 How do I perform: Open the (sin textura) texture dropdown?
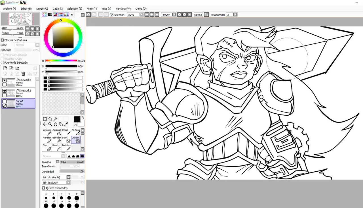pos(68,182)
